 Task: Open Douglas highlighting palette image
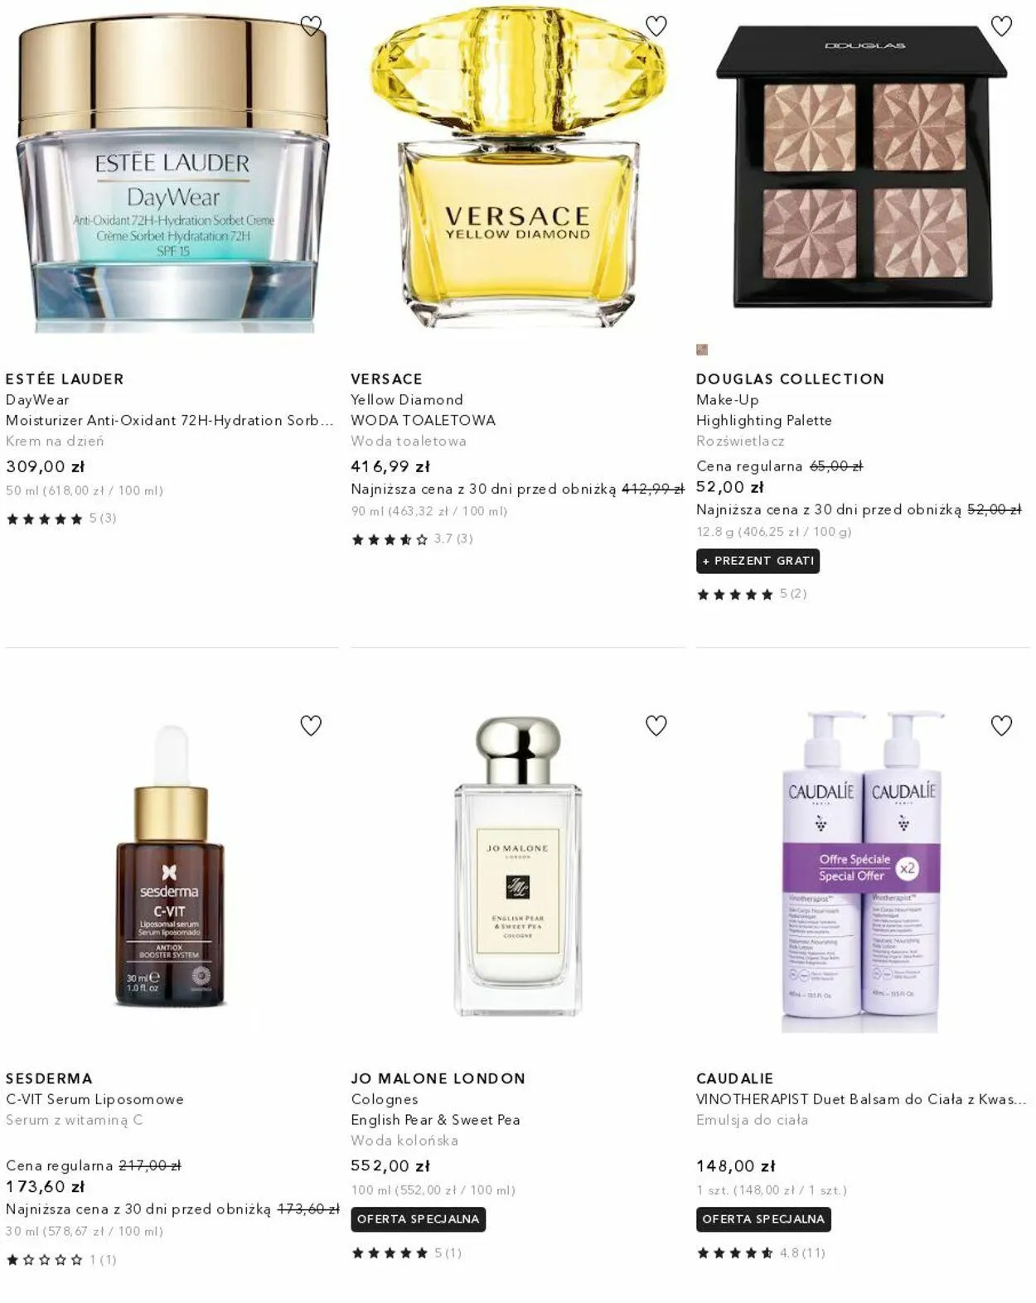click(x=862, y=166)
